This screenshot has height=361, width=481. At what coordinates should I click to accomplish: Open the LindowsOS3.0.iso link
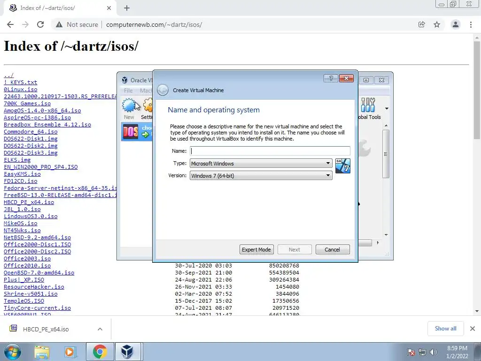pos(31,216)
